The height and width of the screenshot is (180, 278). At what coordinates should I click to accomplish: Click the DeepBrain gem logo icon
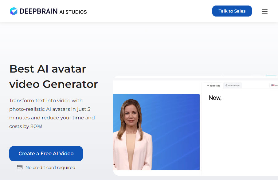point(14,11)
